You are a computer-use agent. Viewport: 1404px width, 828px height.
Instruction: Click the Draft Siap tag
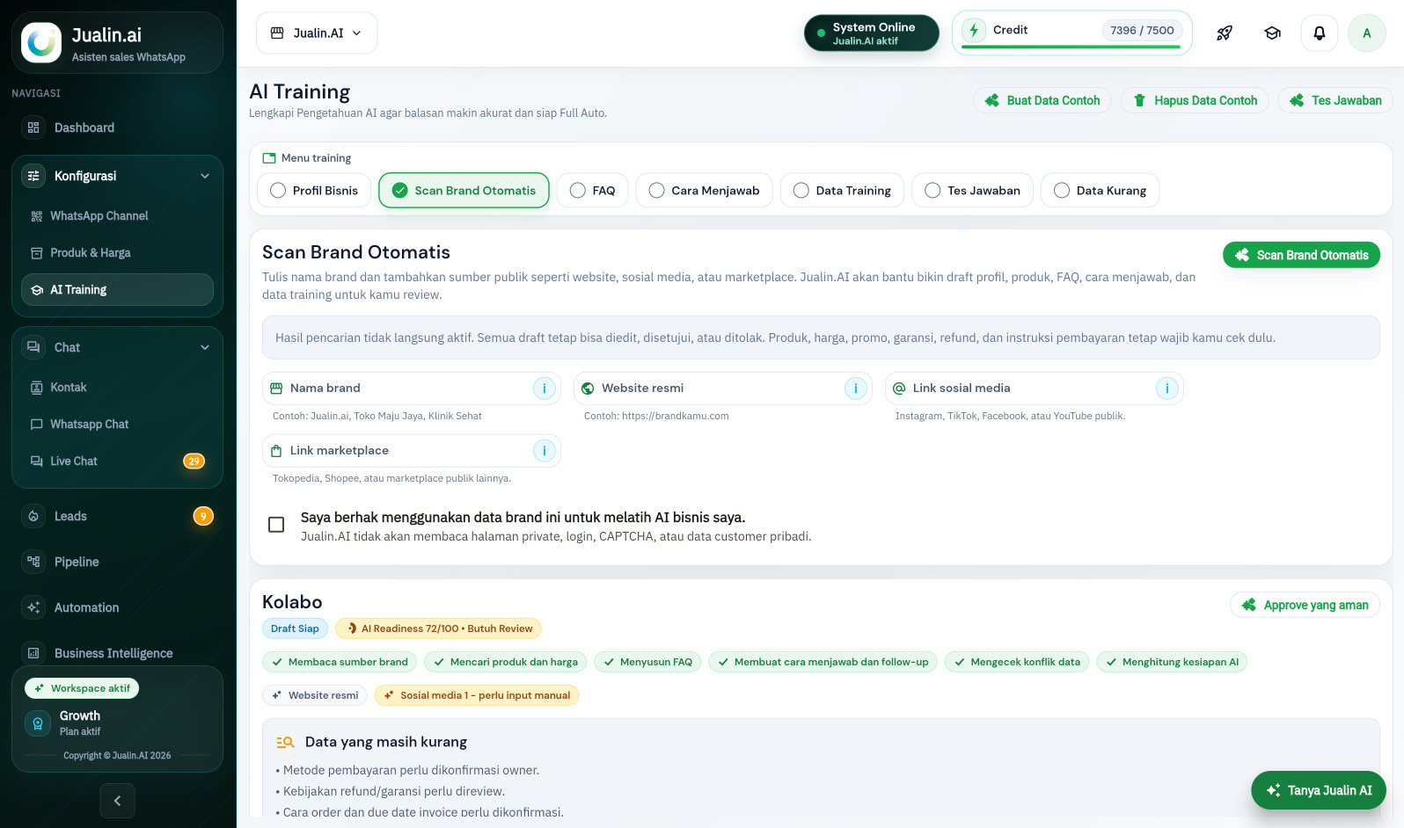click(x=295, y=628)
